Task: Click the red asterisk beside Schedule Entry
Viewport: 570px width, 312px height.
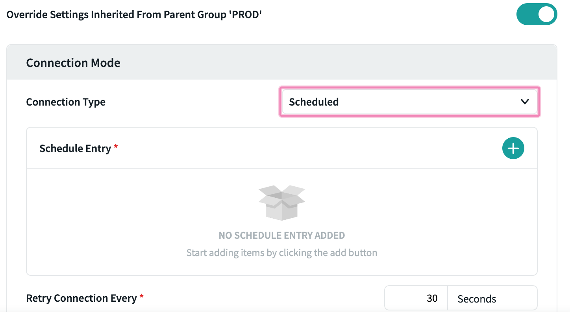Action: coord(116,147)
